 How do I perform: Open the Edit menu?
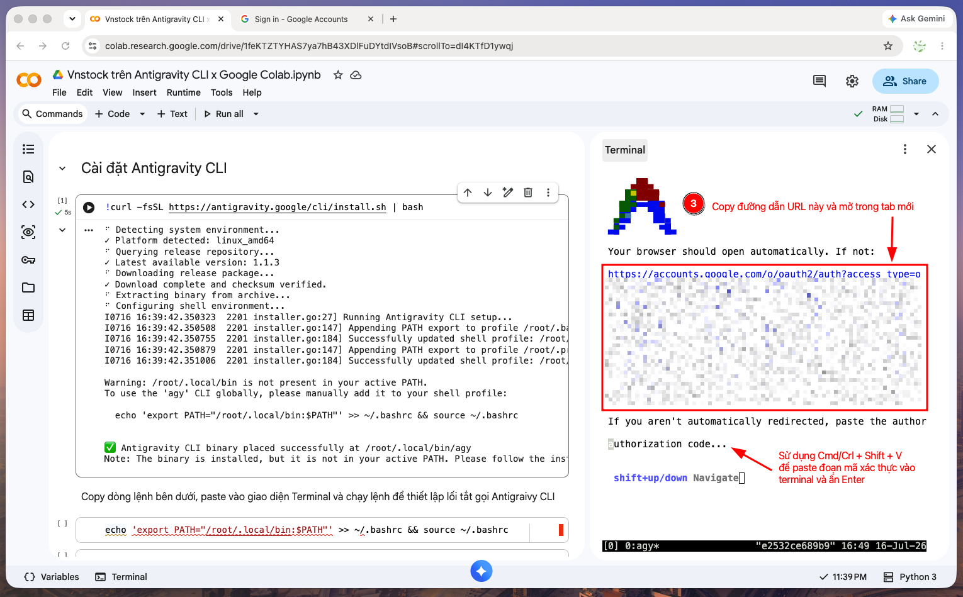84,92
